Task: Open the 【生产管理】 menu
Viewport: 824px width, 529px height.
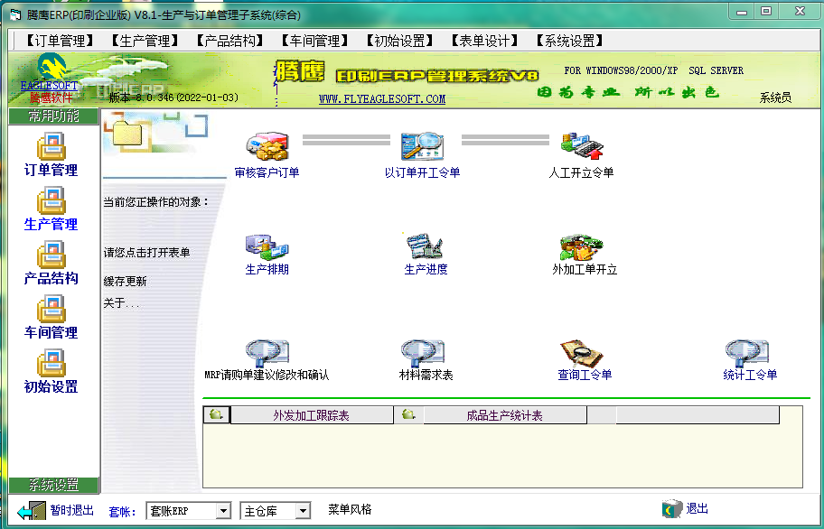Action: point(145,41)
